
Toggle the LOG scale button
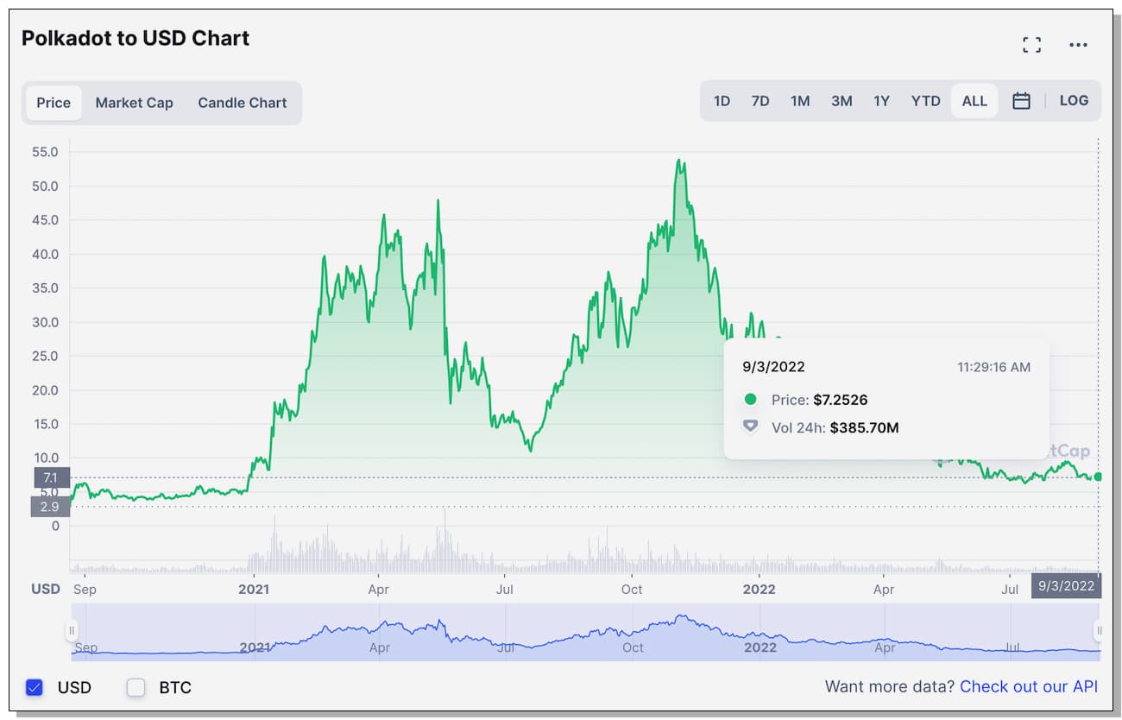(1074, 100)
